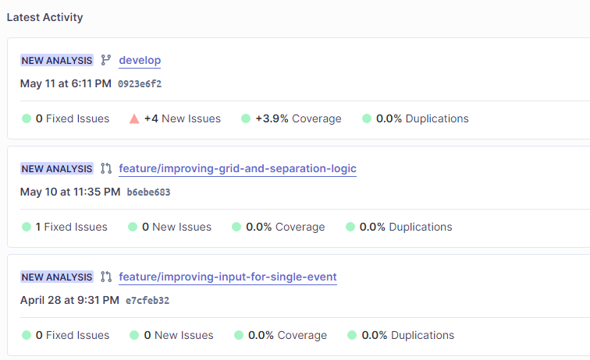Click the Latest Activity heading
Viewport: 590px width, 360px height.
point(44,17)
